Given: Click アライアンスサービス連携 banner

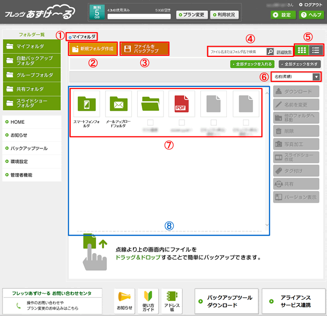Looking at the screenshot, I should [294, 301].
